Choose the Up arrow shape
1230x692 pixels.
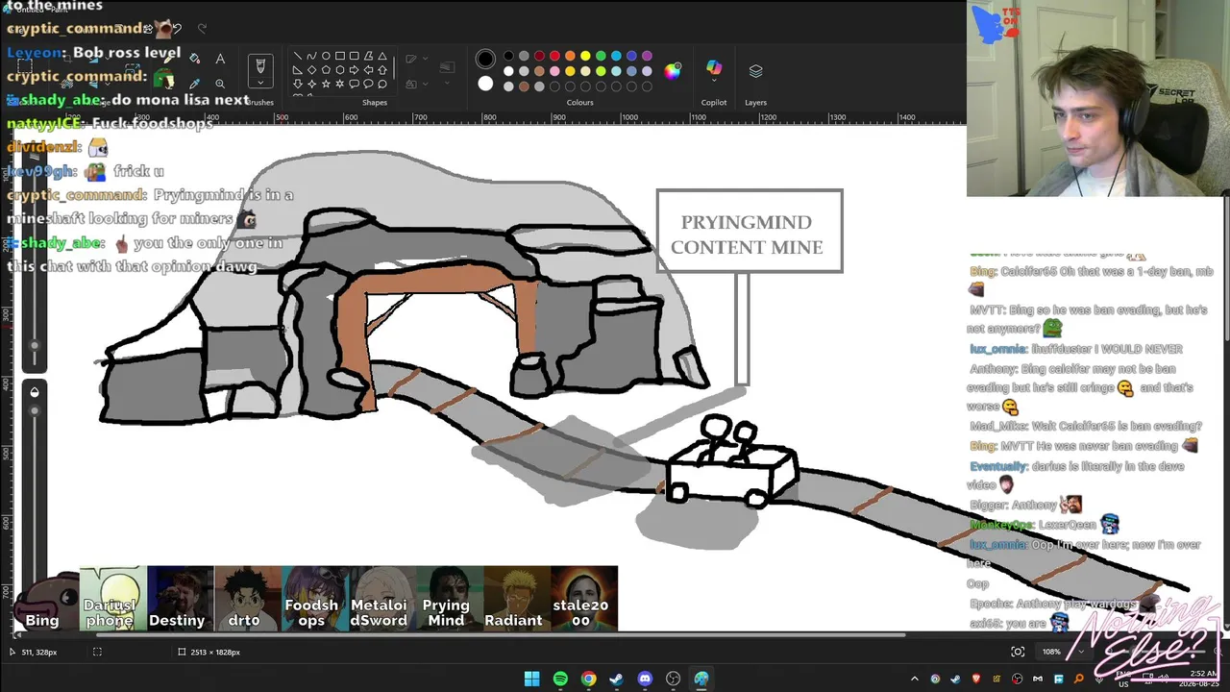coord(381,70)
